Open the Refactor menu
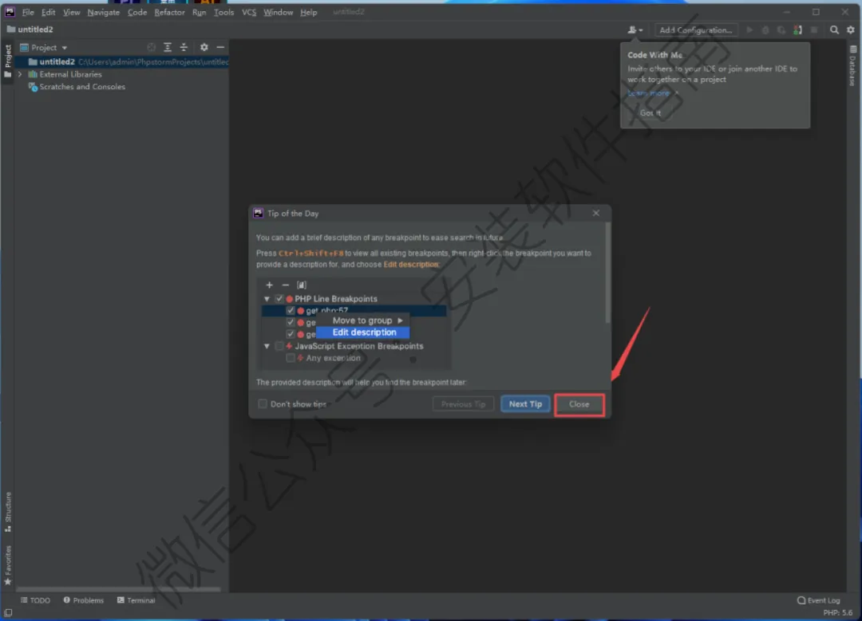Image resolution: width=862 pixels, height=621 pixels. tap(169, 12)
